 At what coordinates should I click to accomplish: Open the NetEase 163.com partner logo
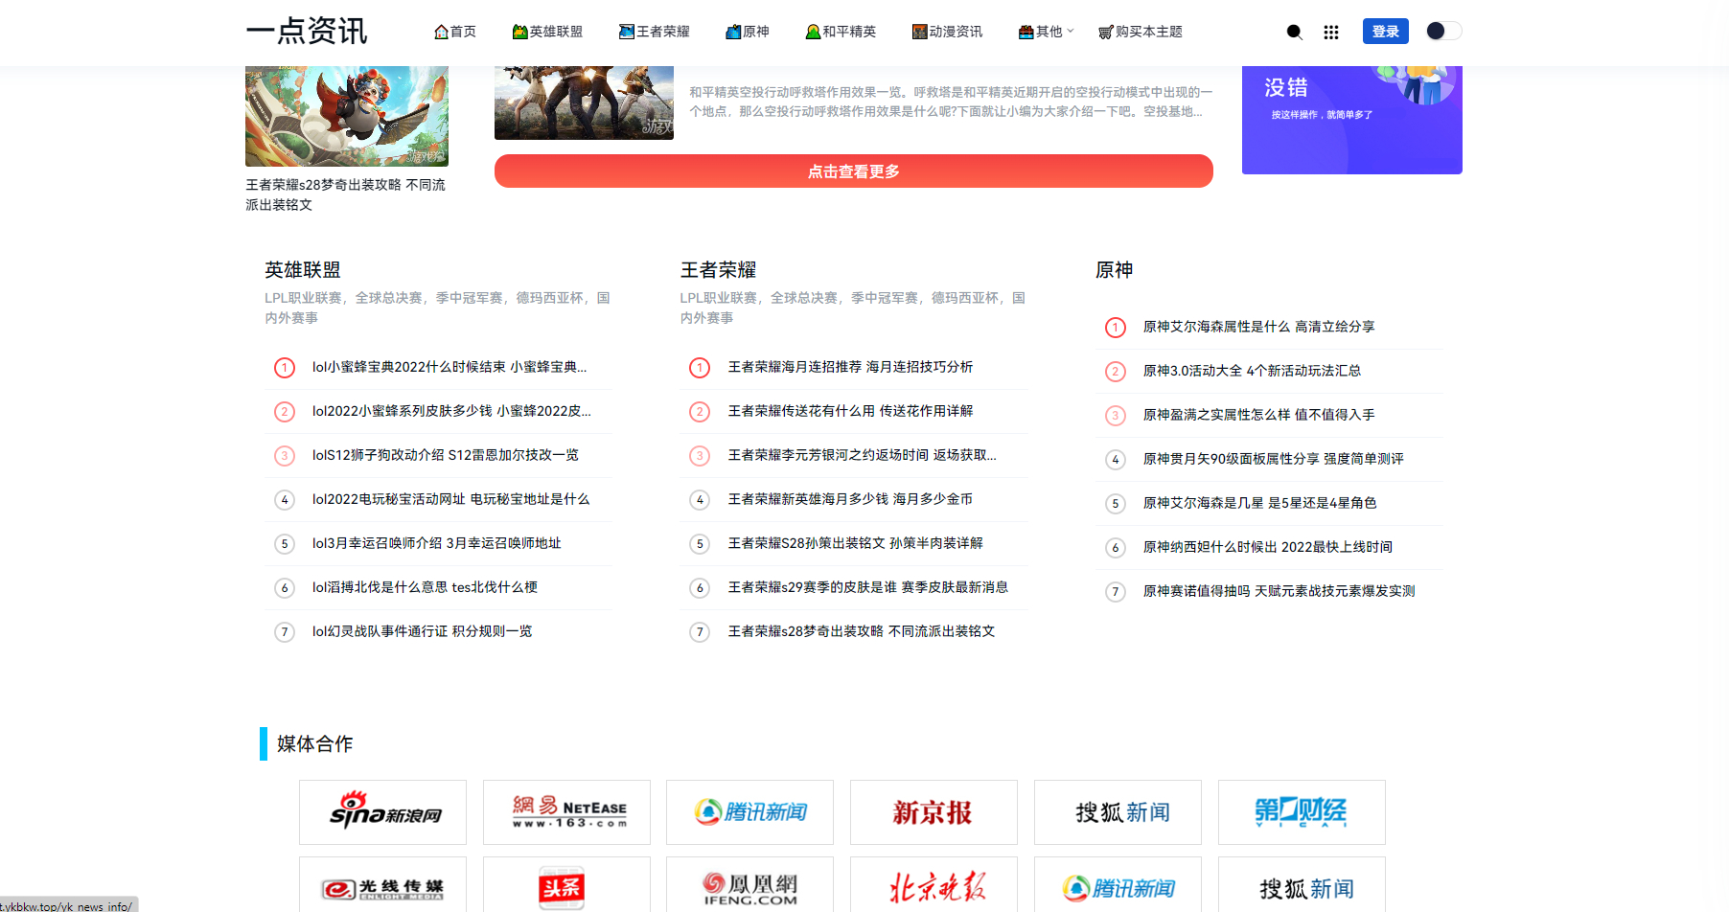pyautogui.click(x=566, y=811)
